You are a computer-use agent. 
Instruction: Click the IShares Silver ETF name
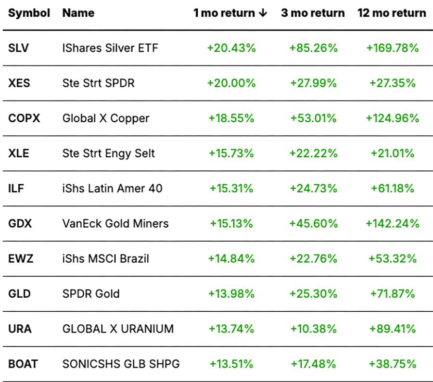click(x=110, y=48)
